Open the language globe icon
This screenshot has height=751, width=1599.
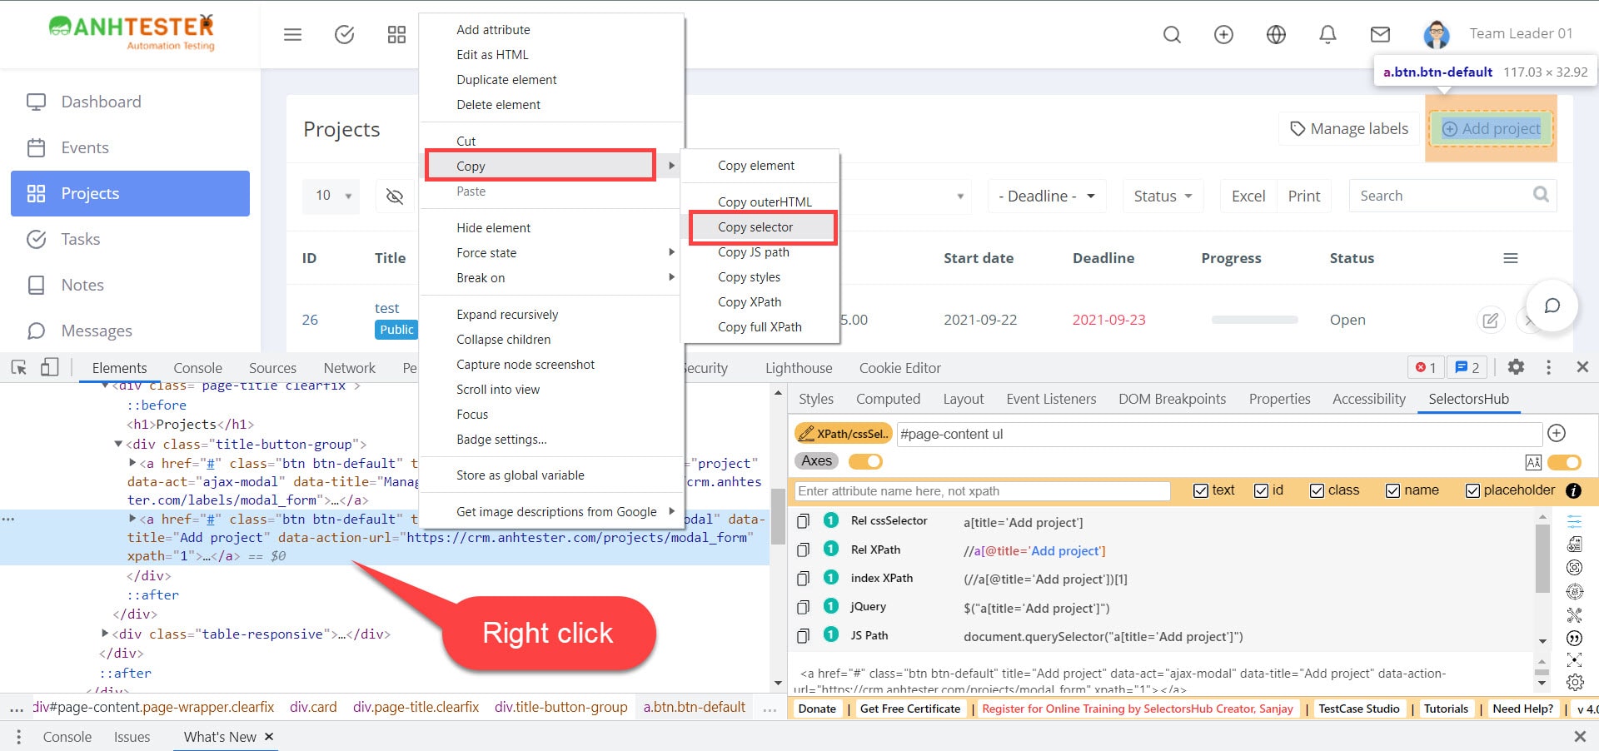click(x=1276, y=34)
